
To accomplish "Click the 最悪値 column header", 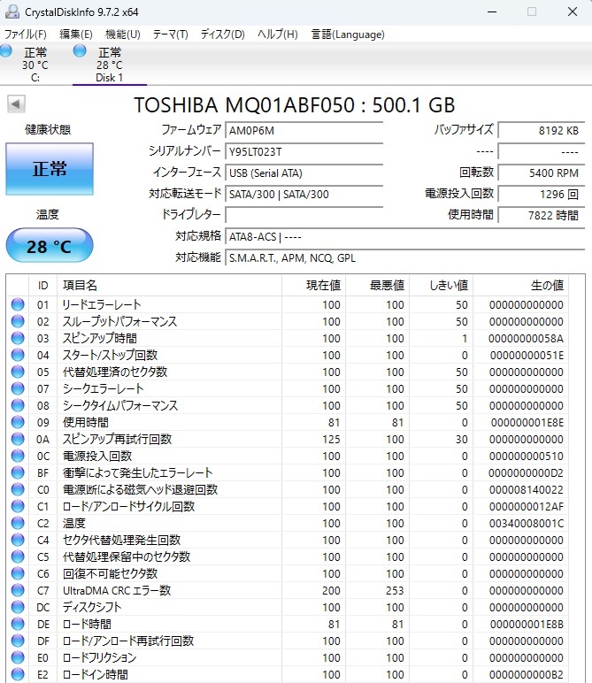I will point(377,285).
